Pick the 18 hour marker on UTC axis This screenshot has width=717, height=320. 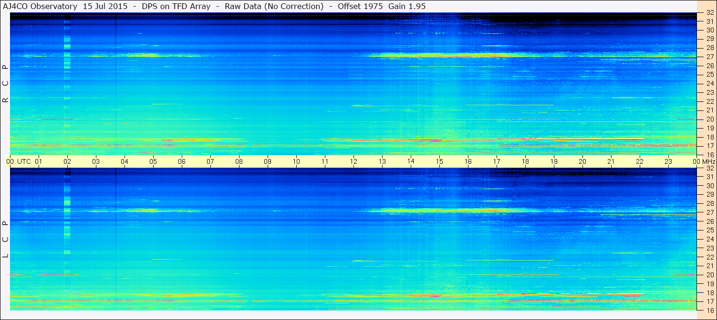pos(525,161)
